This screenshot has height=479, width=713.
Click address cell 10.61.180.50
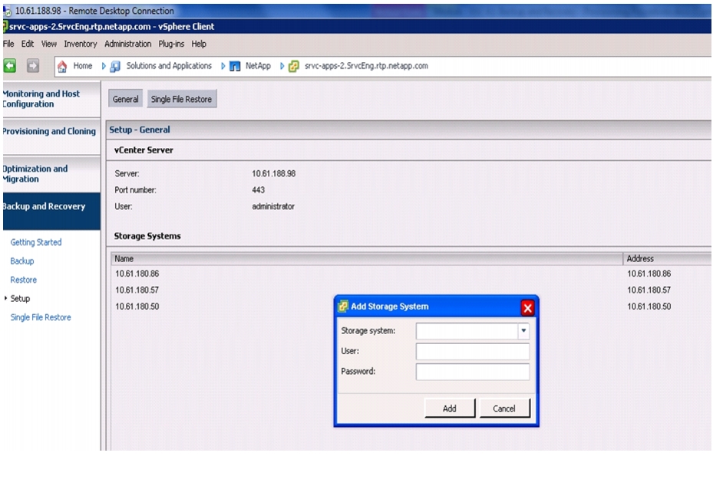click(649, 307)
